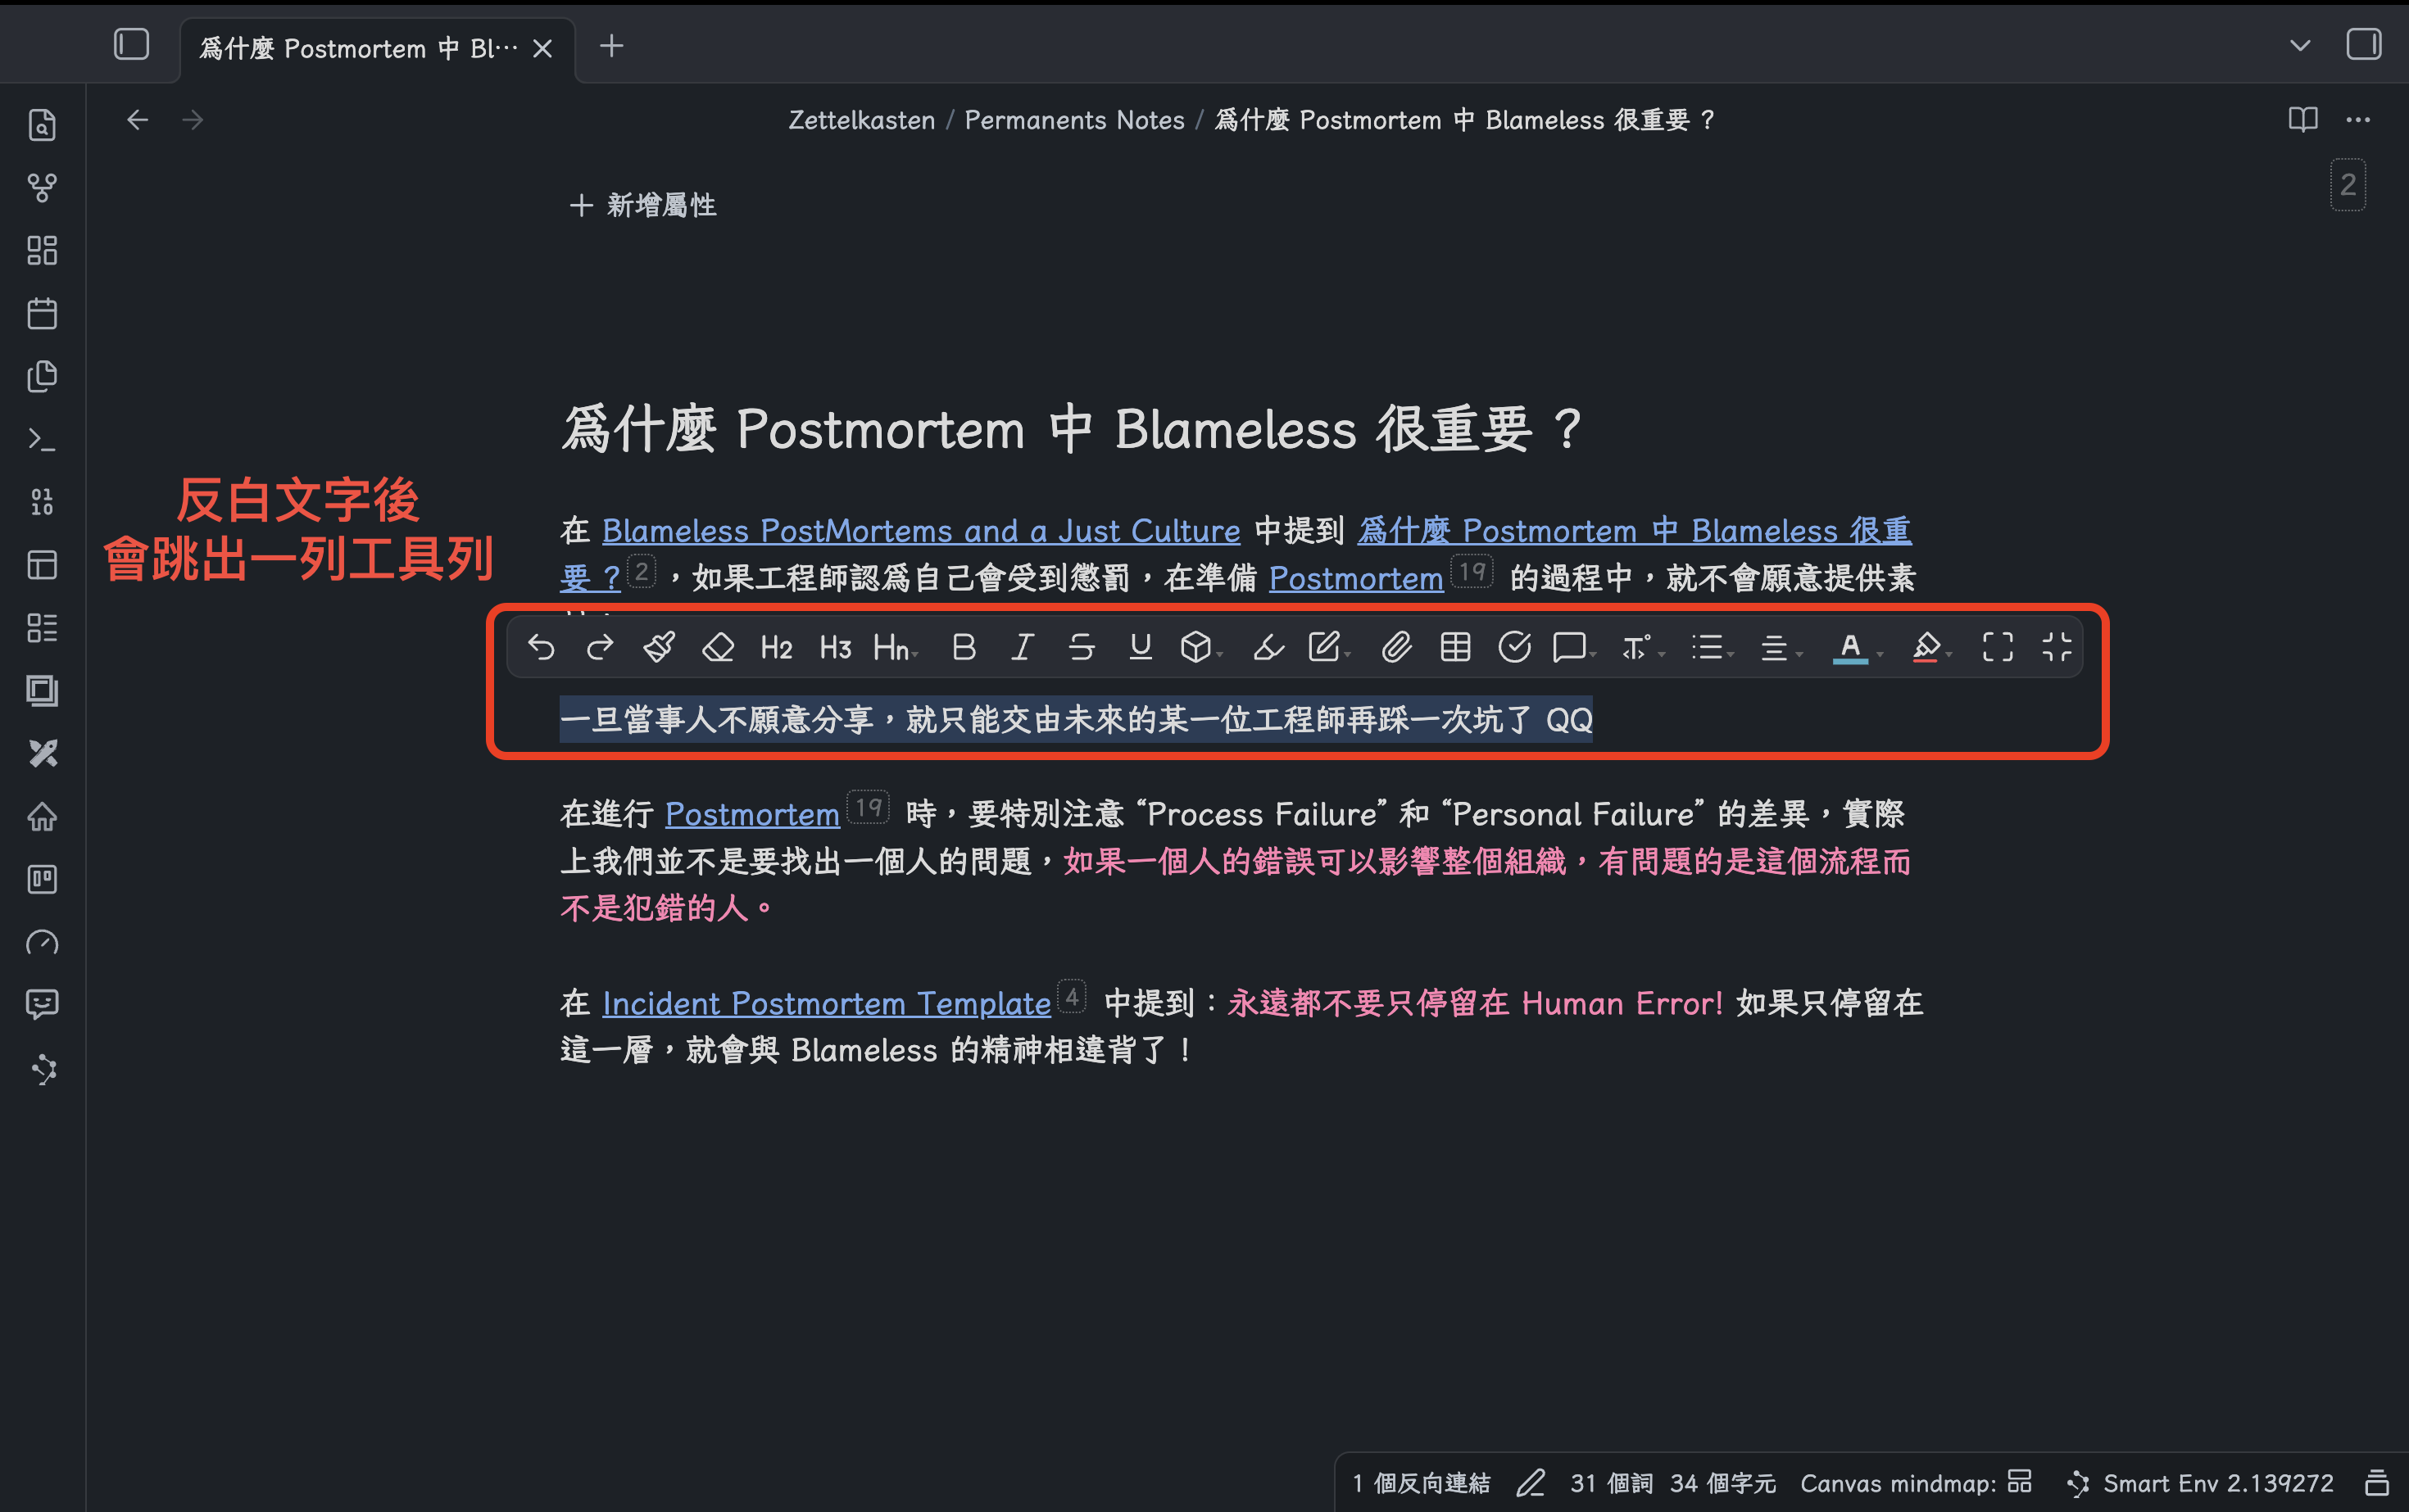
Task: Apply underline formatting
Action: [1140, 647]
